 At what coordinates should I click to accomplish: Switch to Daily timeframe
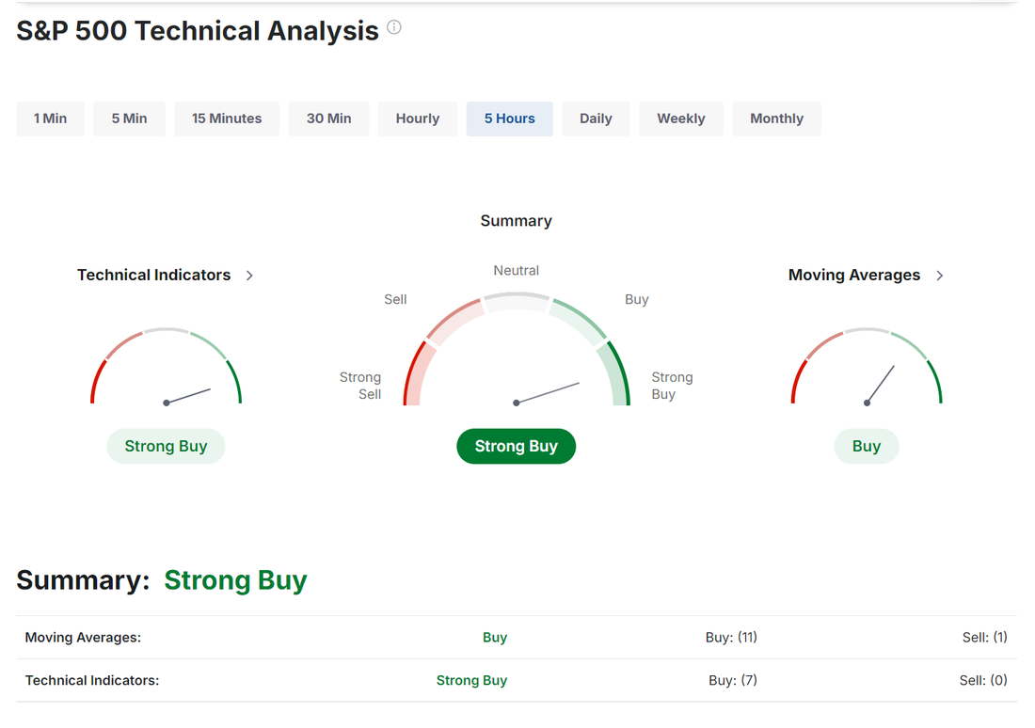coord(596,119)
